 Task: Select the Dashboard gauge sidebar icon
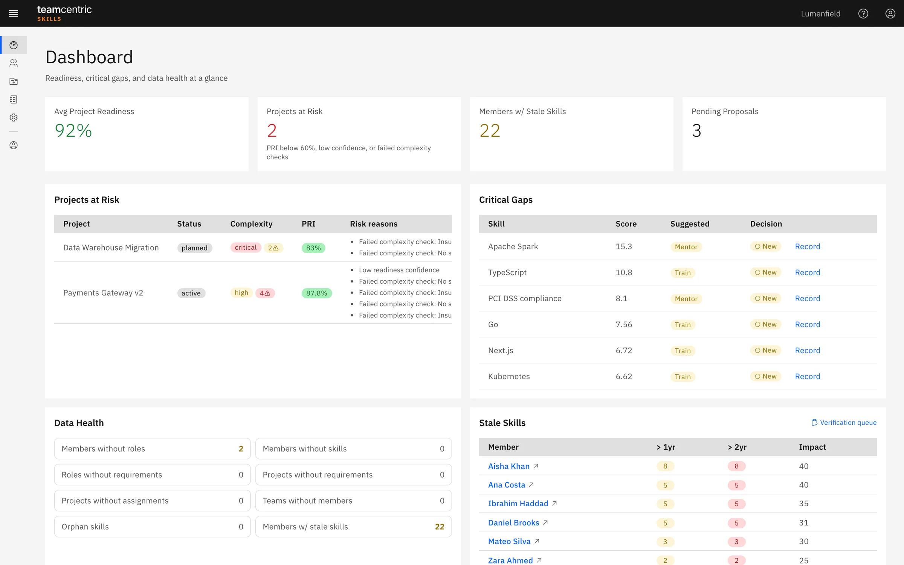tap(14, 45)
